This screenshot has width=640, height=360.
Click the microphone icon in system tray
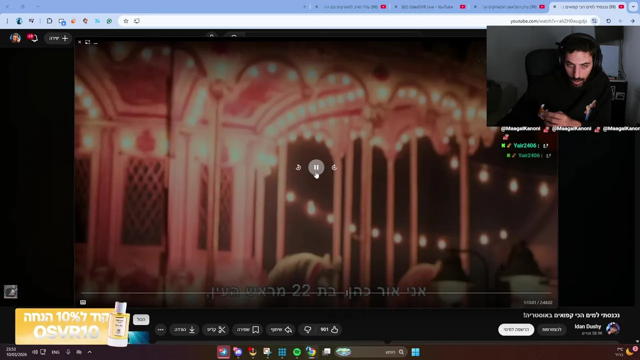pyautogui.click(x=68, y=352)
